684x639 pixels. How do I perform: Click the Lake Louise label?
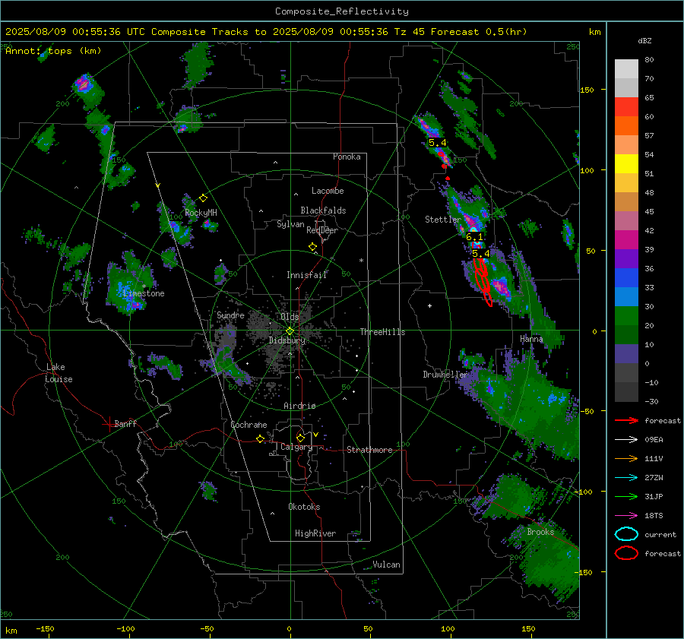pos(59,373)
